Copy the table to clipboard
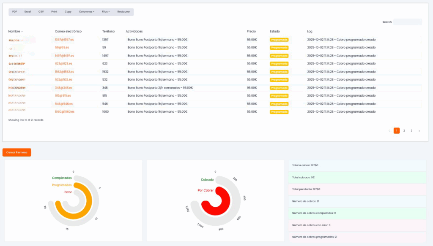The height and width of the screenshot is (246, 433). point(68,12)
